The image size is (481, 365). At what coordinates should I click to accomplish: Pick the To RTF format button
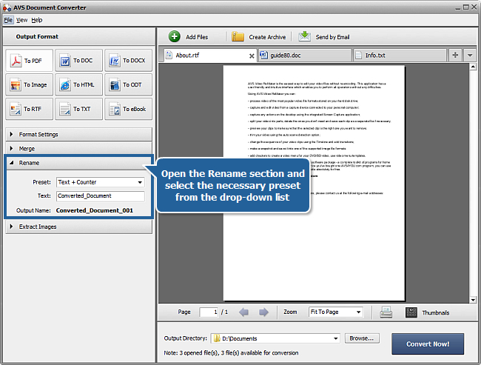29,109
